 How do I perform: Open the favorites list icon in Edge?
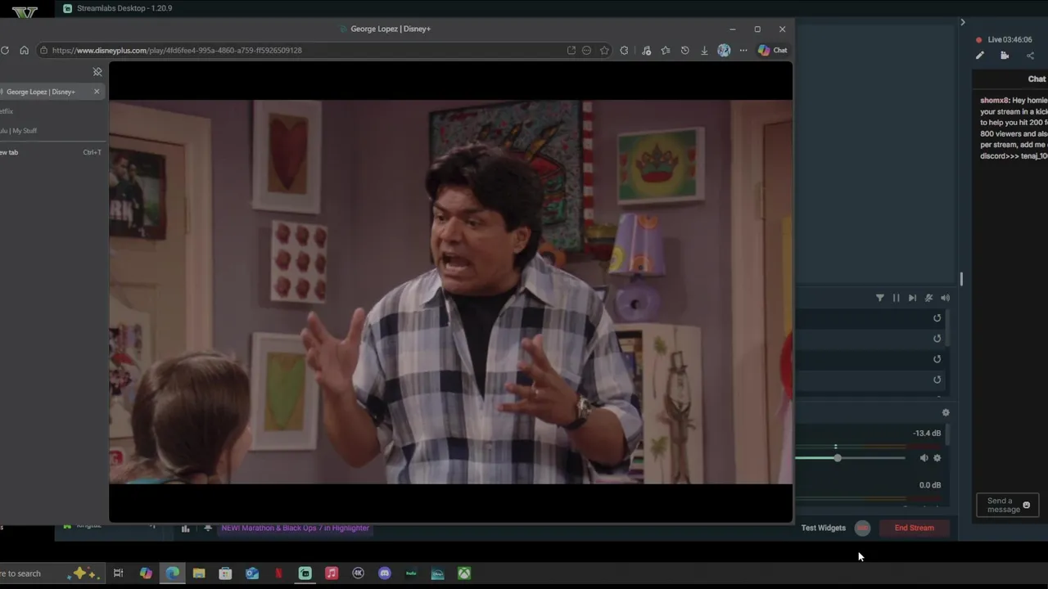[x=665, y=50]
